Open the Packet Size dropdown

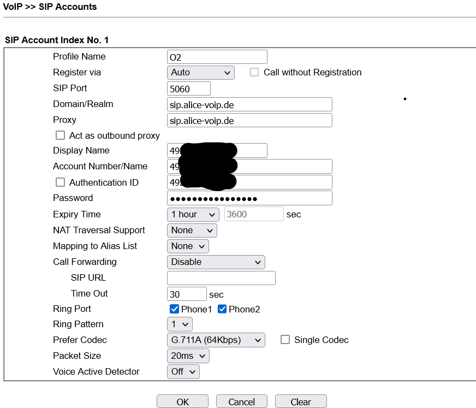tap(188, 356)
